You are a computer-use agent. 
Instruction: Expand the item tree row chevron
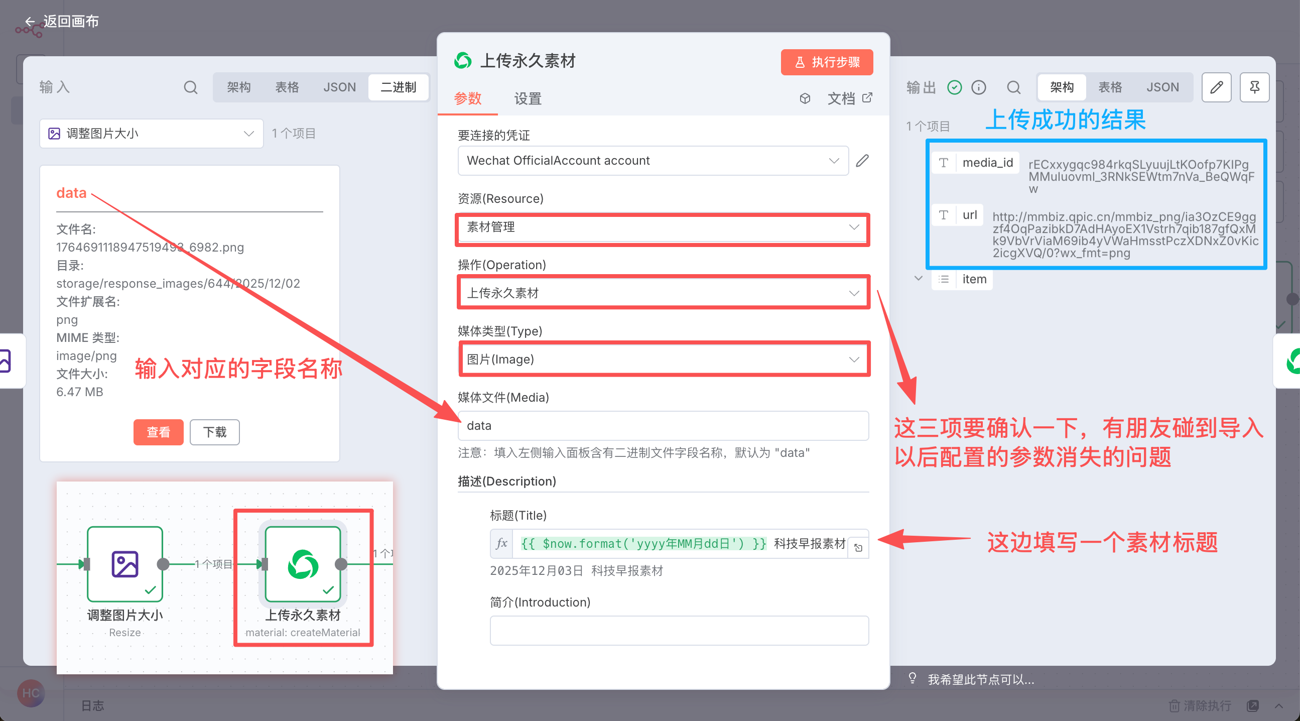(x=919, y=279)
